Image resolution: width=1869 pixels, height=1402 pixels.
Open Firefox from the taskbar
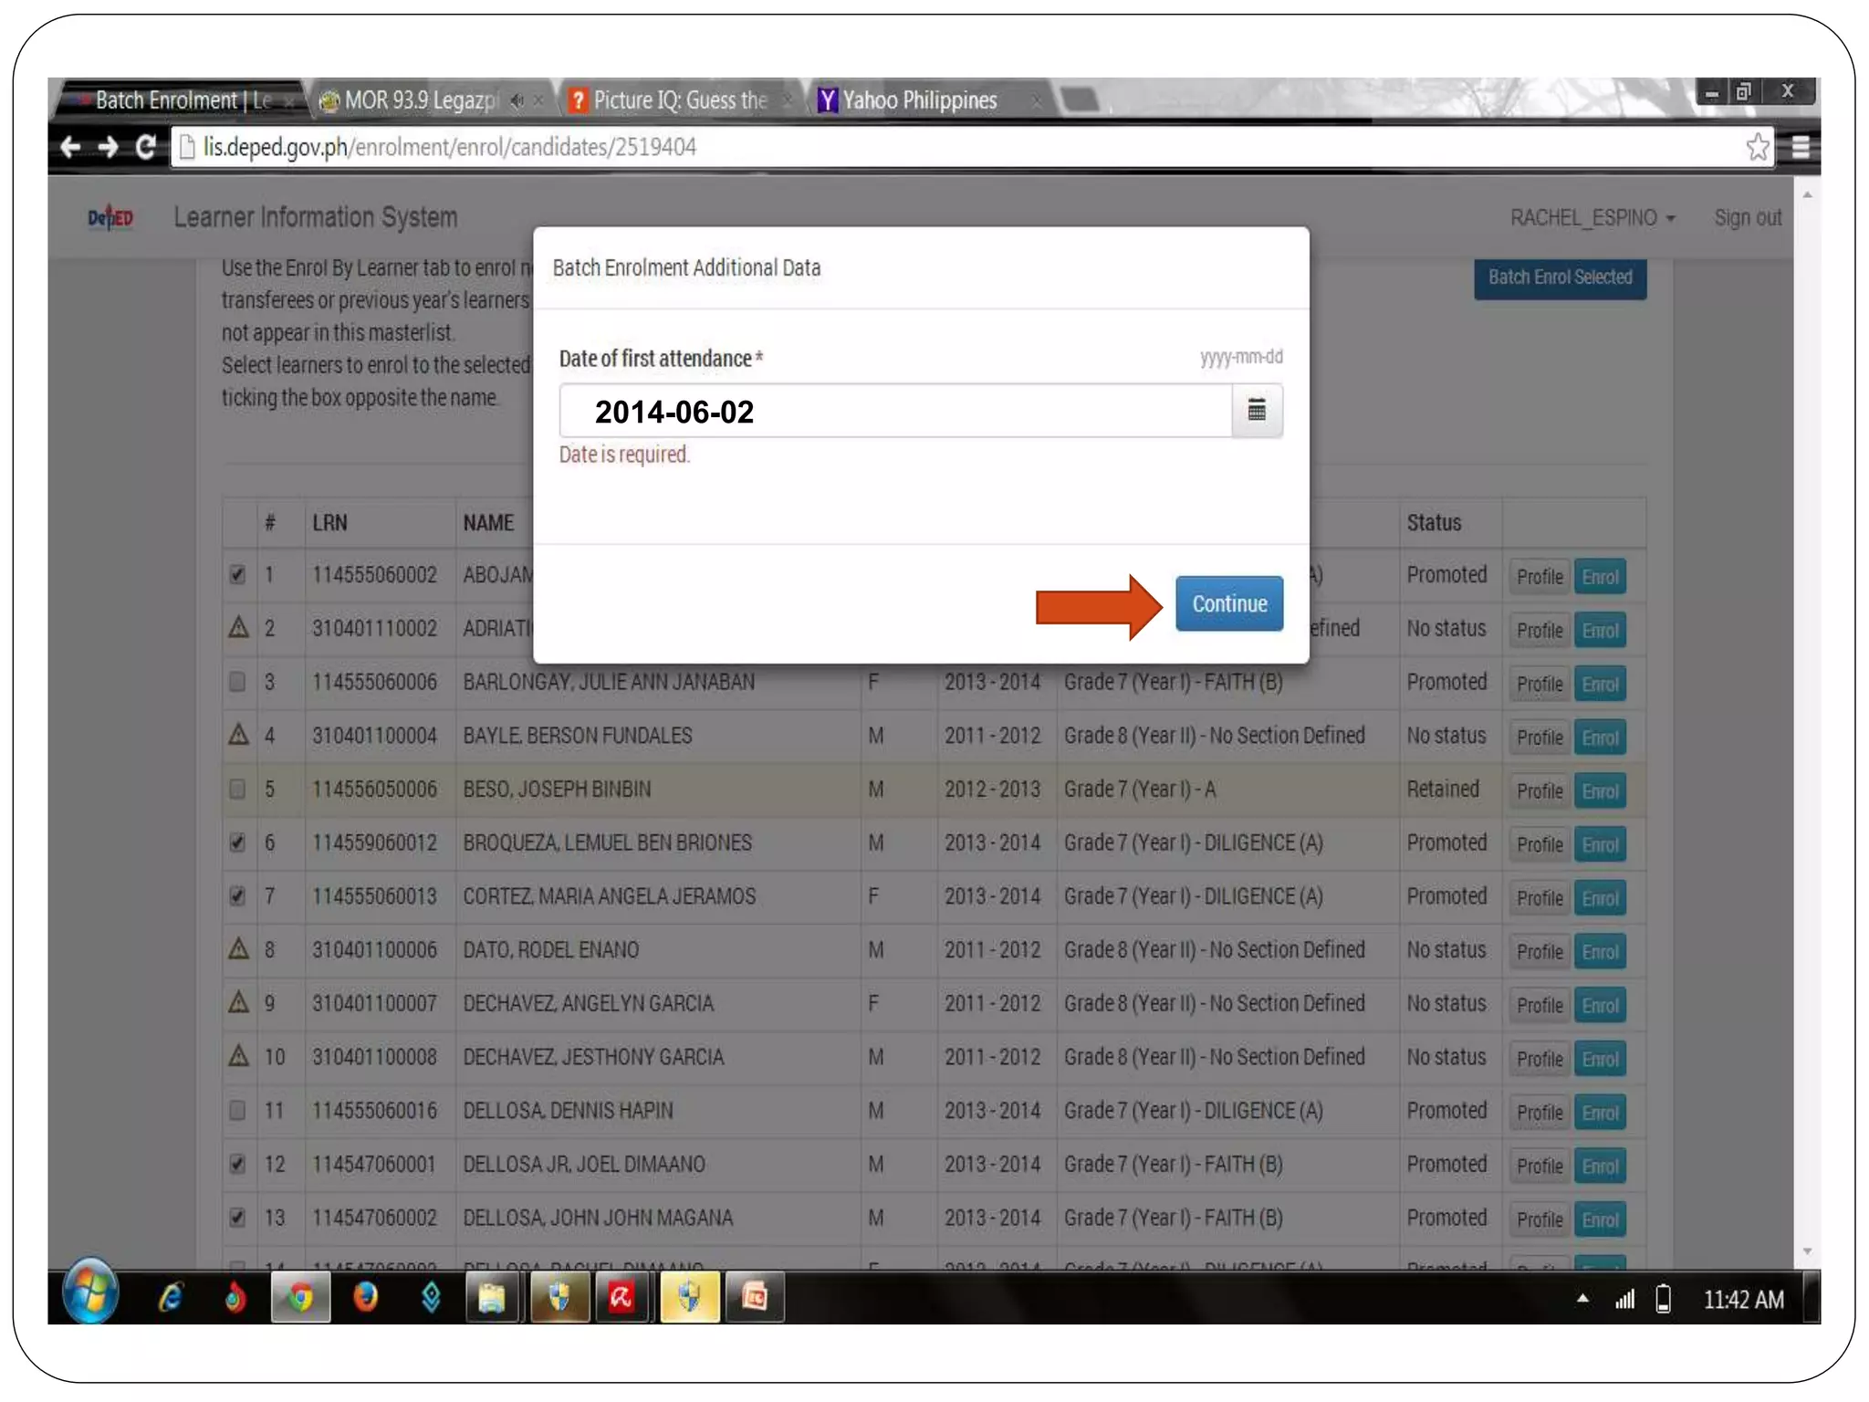[366, 1297]
